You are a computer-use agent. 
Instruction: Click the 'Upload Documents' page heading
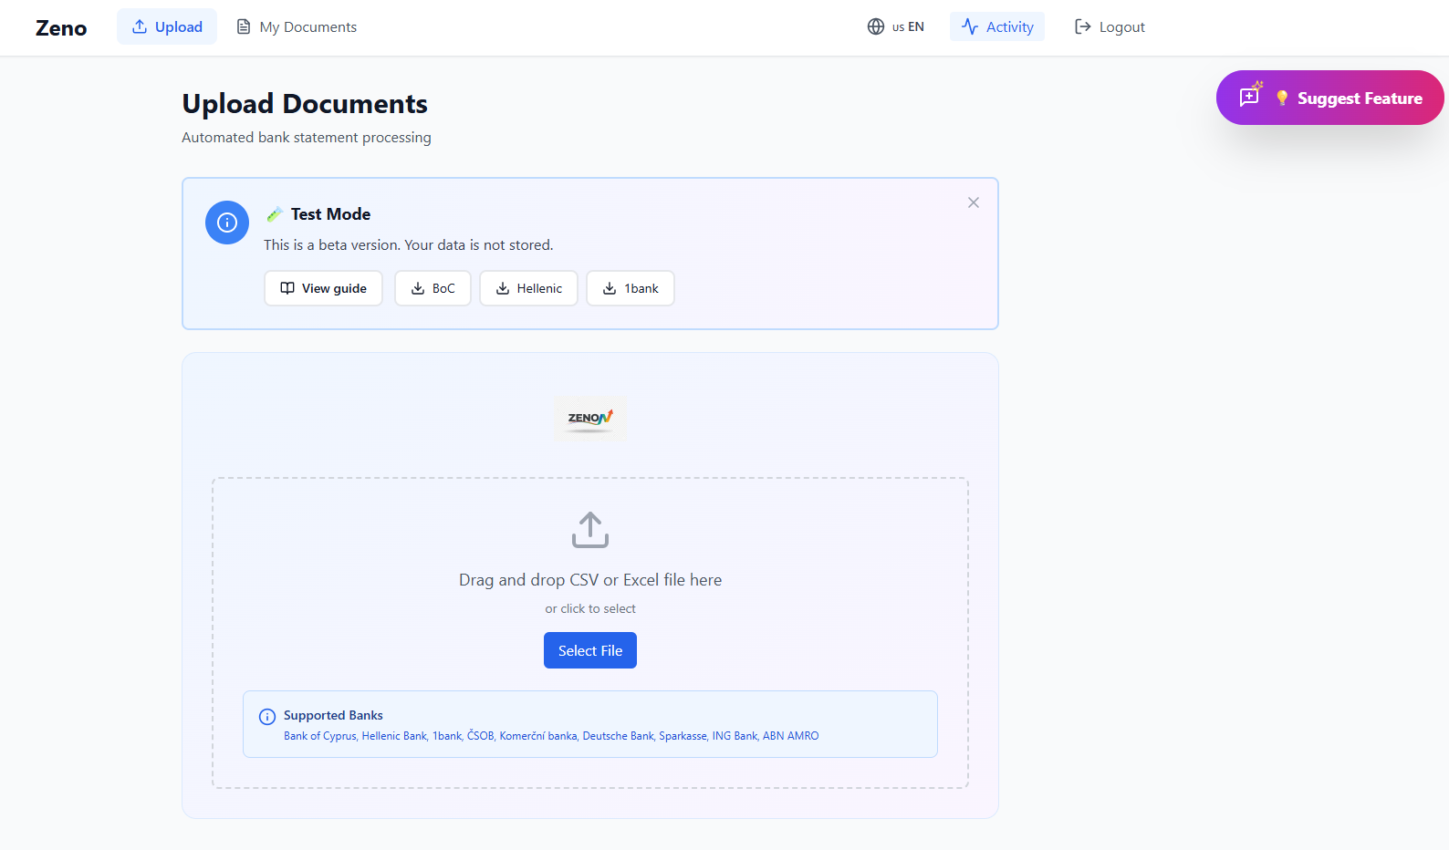click(305, 104)
